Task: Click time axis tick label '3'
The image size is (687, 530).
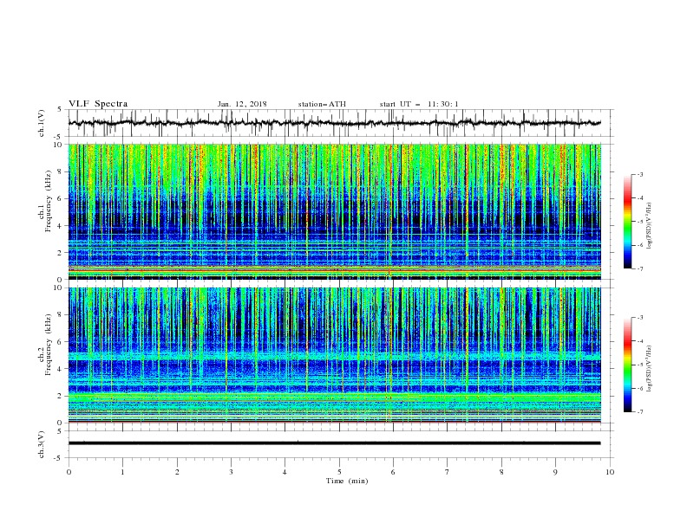Action: tap(232, 472)
